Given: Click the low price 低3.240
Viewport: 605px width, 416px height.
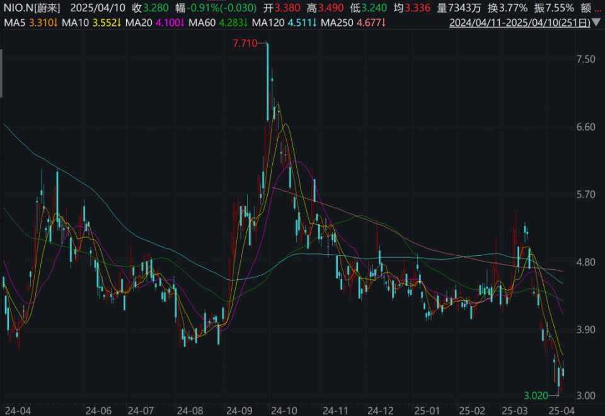Looking at the screenshot, I should point(369,8).
